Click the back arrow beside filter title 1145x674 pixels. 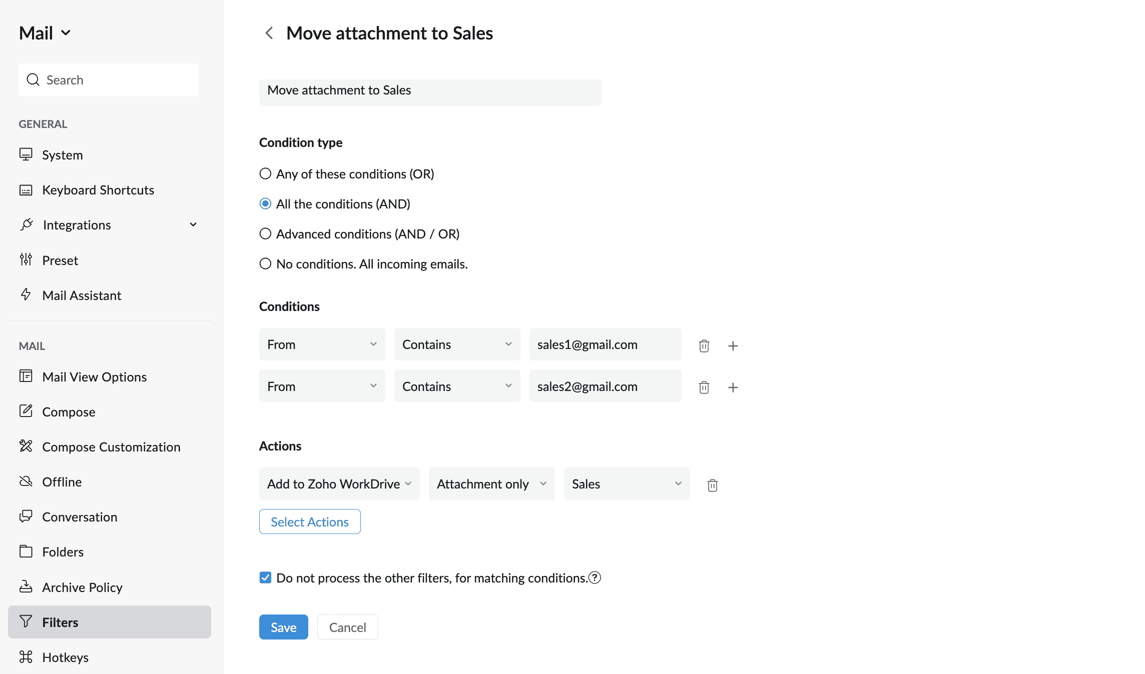tap(269, 33)
